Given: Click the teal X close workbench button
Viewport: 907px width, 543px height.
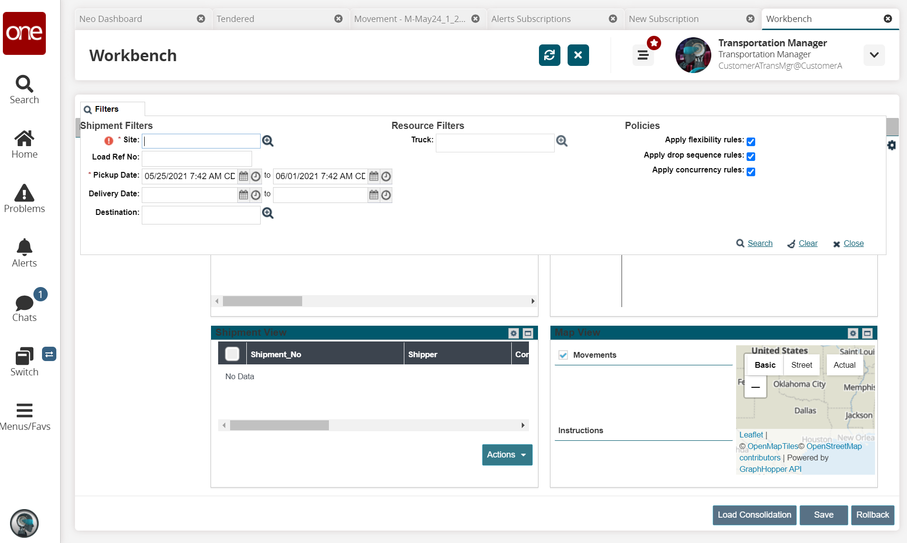Looking at the screenshot, I should click(x=578, y=55).
